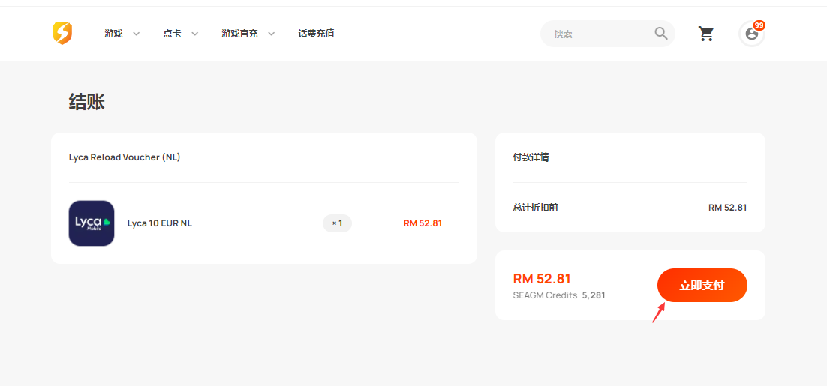Click the RM 52.81 item price
This screenshot has width=827, height=386.
(x=423, y=223)
